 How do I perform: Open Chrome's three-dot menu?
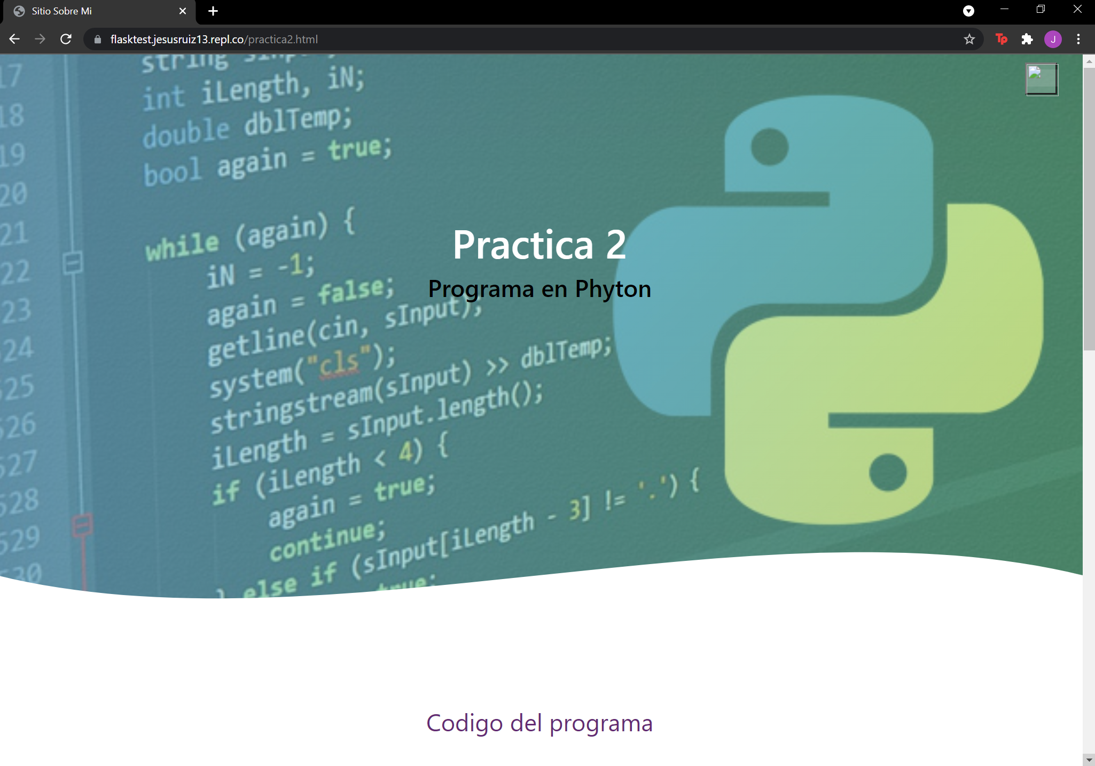[1078, 39]
